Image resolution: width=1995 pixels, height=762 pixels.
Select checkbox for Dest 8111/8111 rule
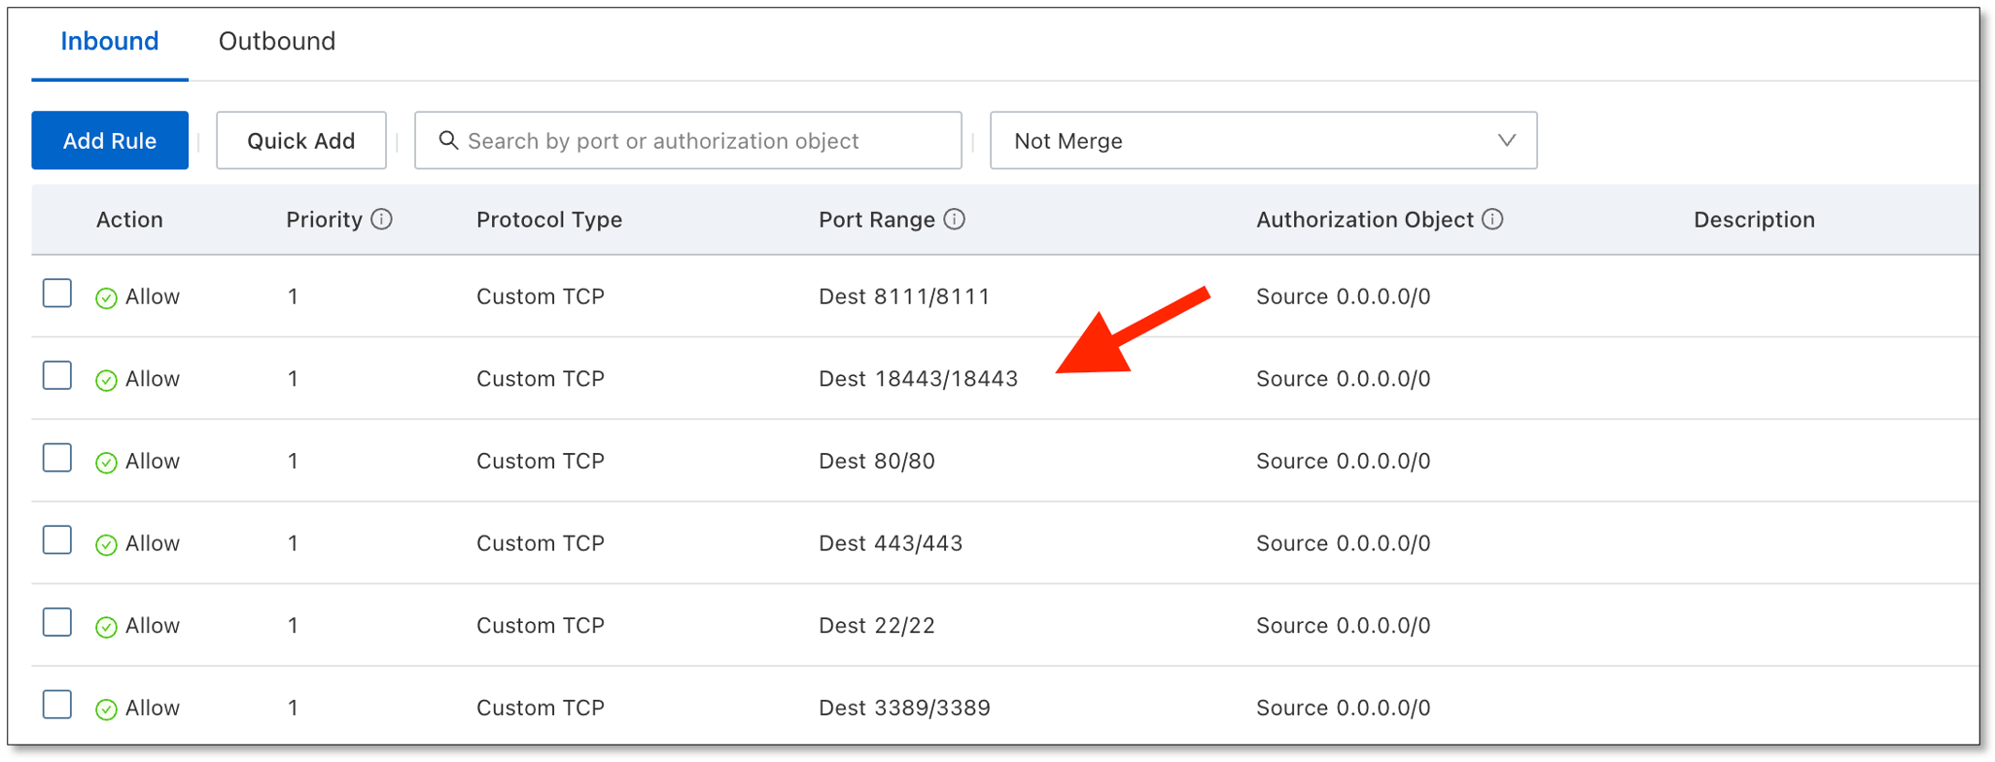[57, 294]
